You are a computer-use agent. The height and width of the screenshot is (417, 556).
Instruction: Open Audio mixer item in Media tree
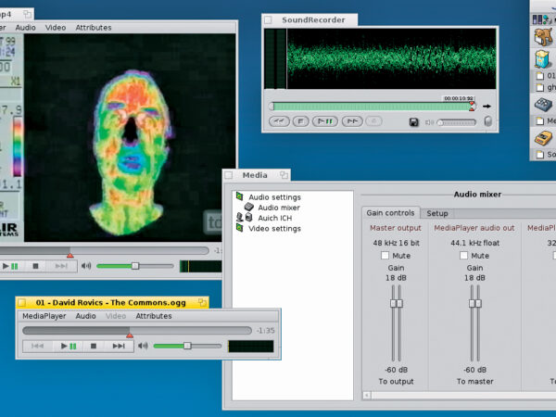point(278,208)
